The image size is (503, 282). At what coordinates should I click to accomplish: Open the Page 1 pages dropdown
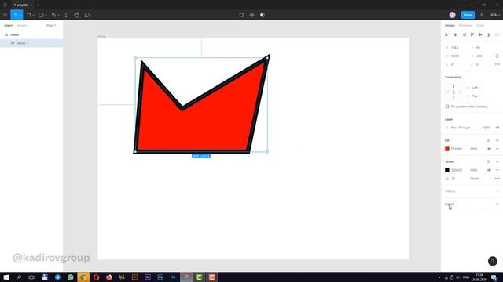[x=53, y=25]
